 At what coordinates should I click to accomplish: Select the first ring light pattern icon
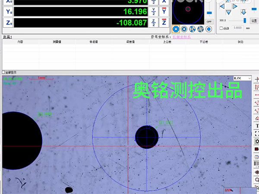point(176,29)
